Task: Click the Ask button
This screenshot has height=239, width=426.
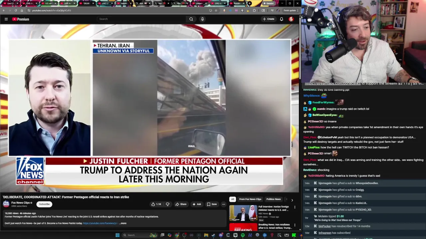Action: [197, 204]
